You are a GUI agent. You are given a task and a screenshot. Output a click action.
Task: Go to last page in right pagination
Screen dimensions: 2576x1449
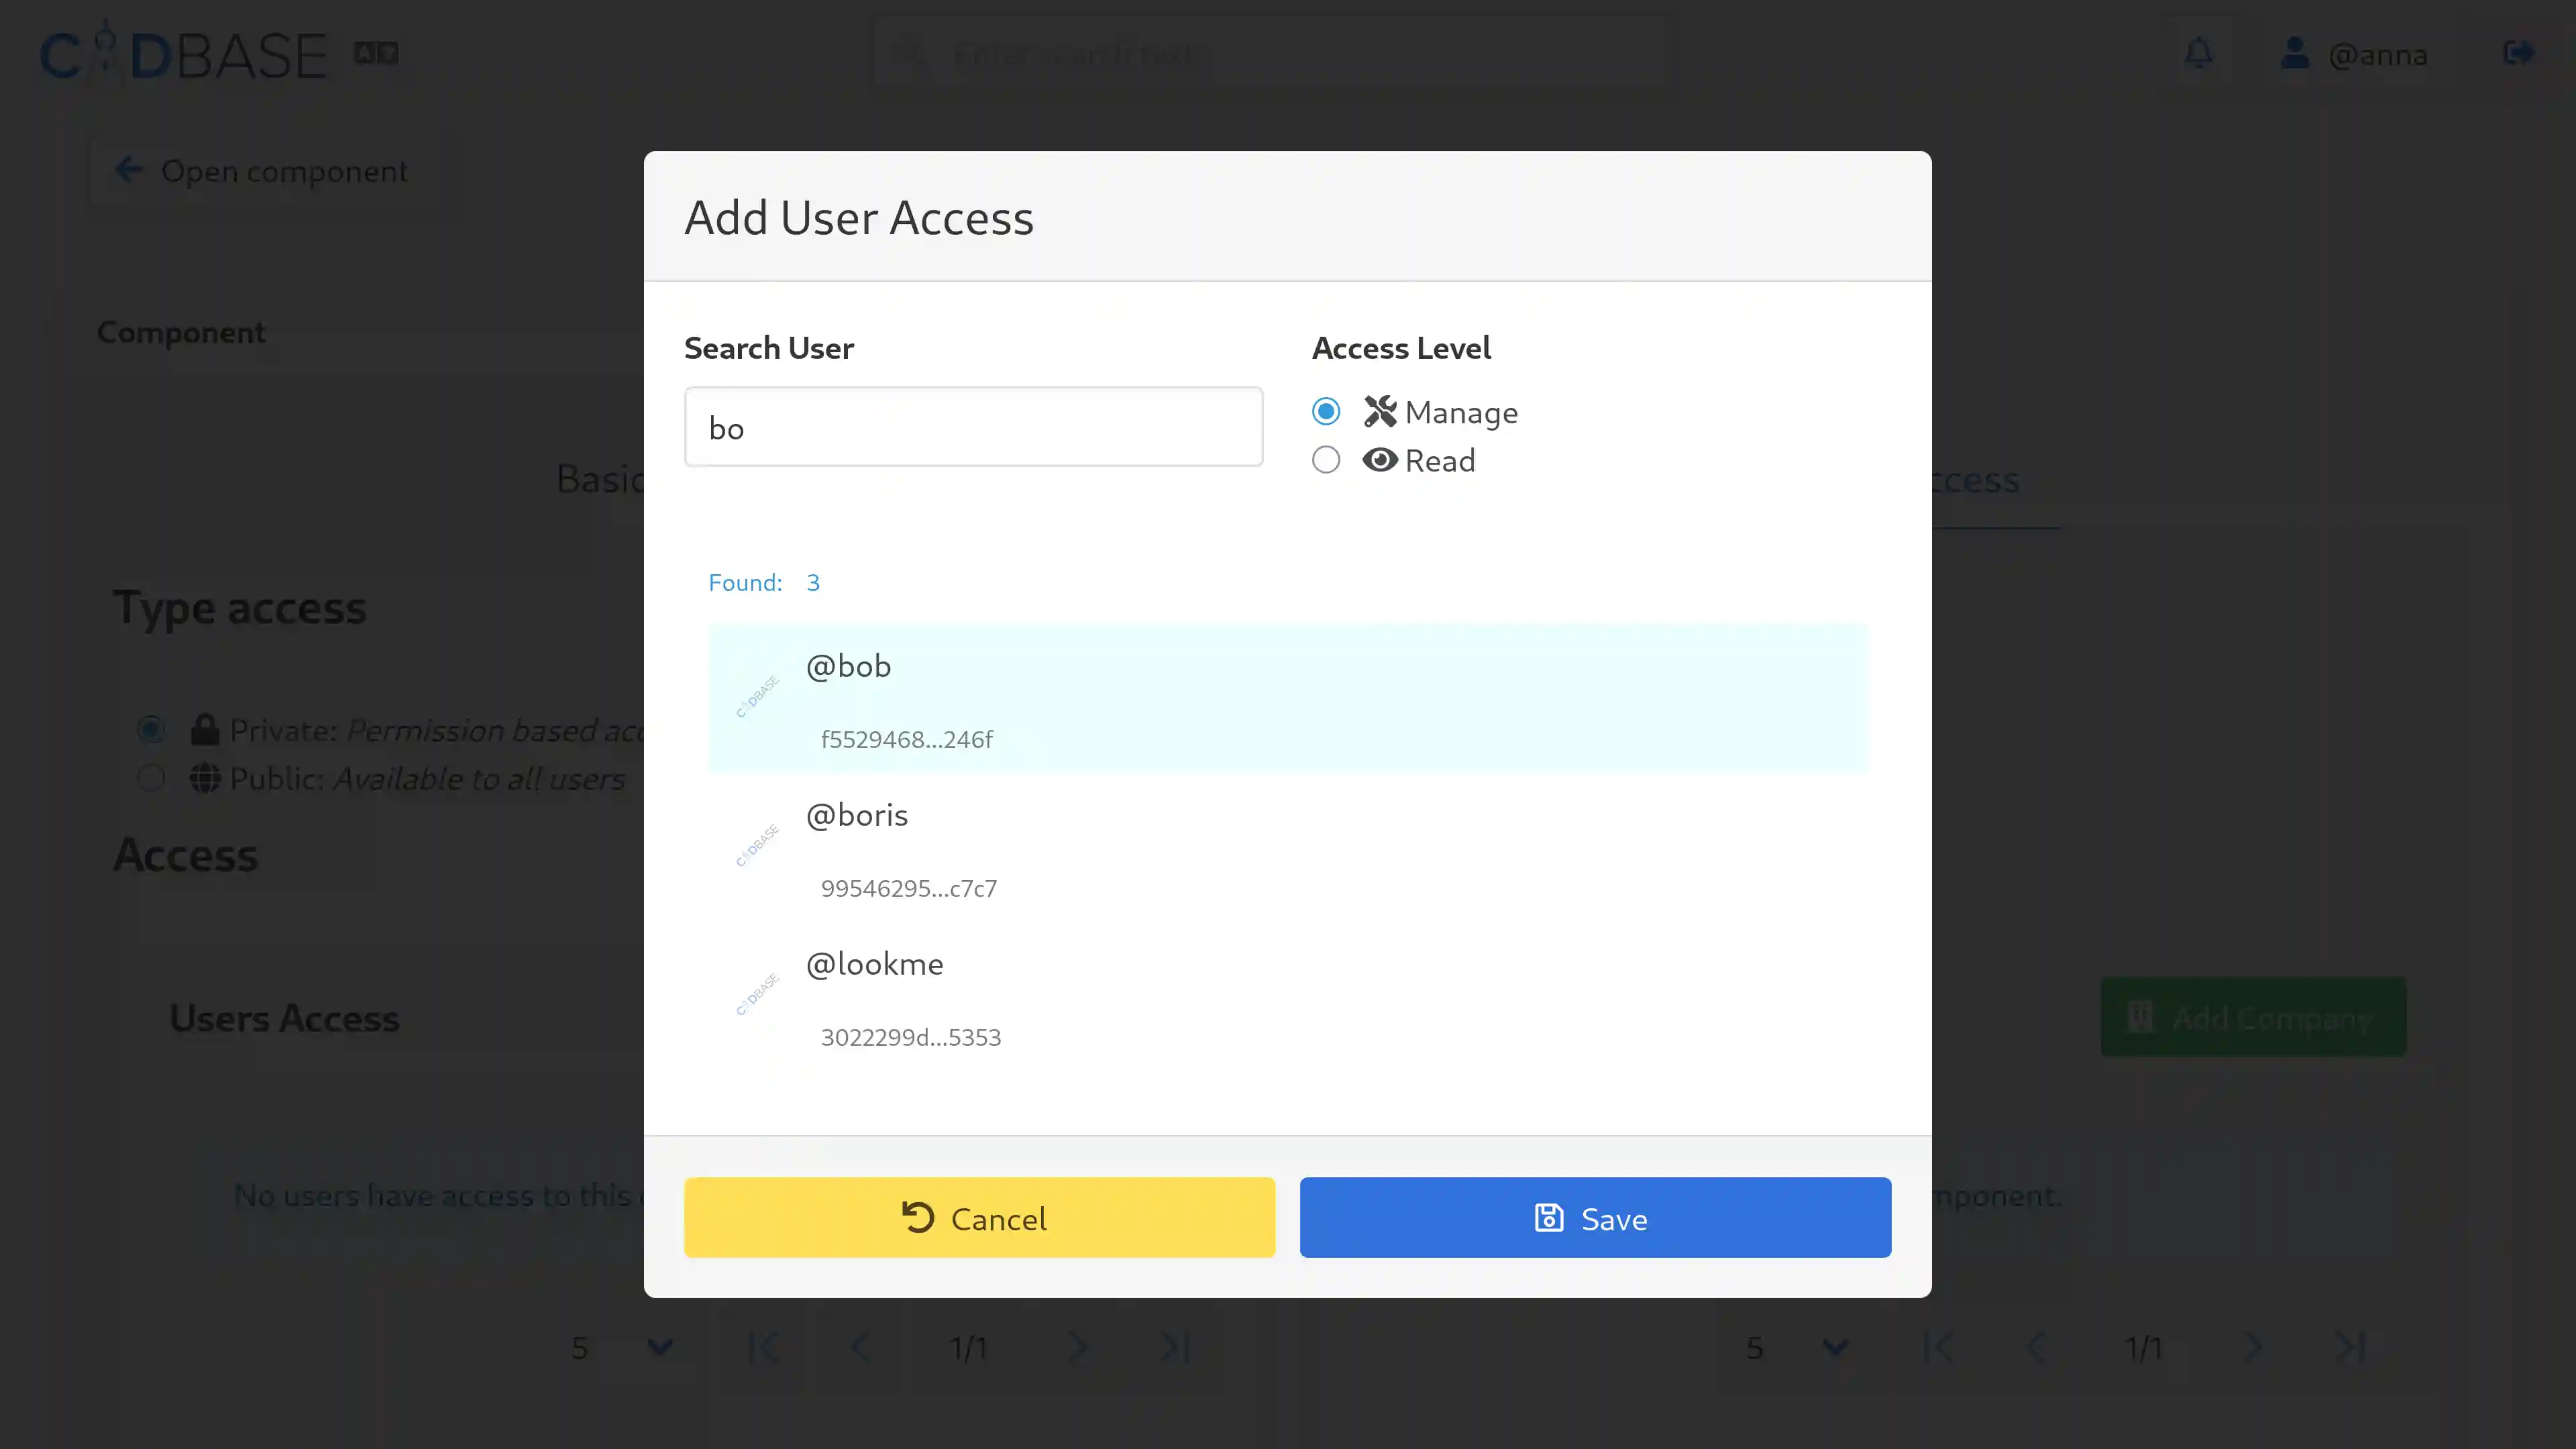point(2350,1347)
